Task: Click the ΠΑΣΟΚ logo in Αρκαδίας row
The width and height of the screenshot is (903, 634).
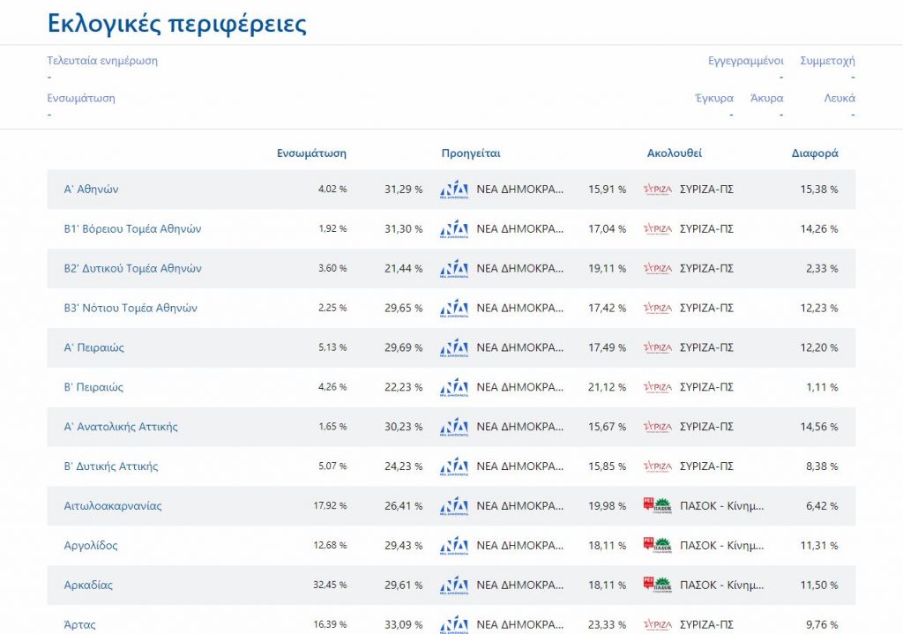Action: (x=658, y=585)
